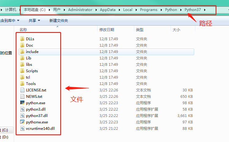Click the python.exe application icon

click(x=22, y=103)
